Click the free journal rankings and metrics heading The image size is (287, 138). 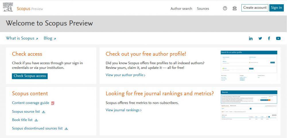(160, 94)
